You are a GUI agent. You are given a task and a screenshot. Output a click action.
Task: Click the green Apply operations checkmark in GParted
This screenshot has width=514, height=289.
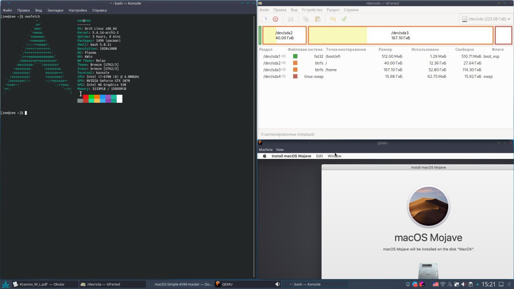[344, 19]
